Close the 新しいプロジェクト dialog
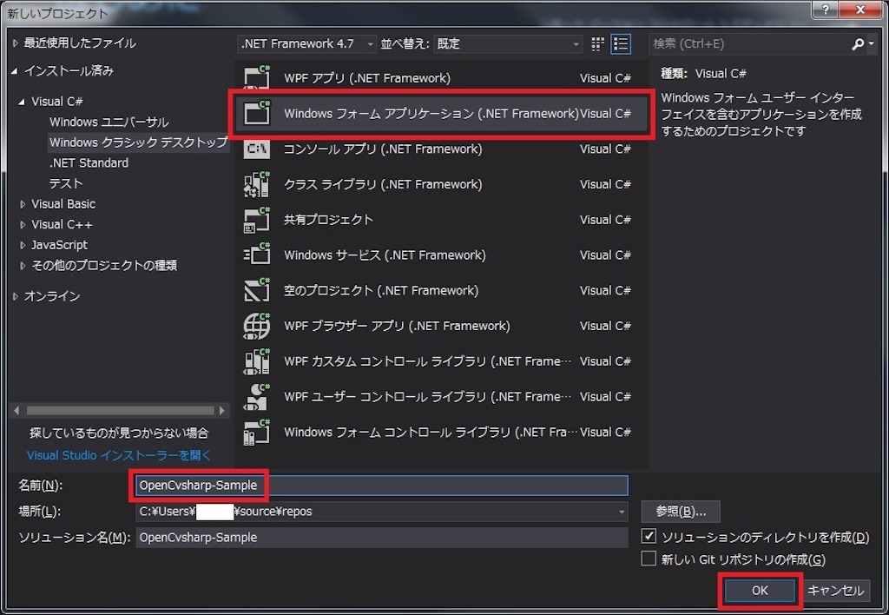 (860, 9)
